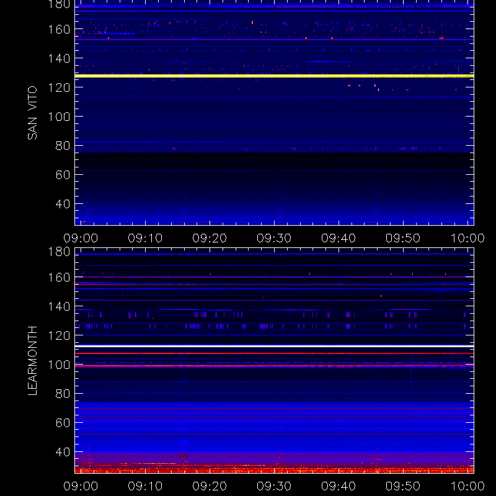The width and height of the screenshot is (496, 496).
Task: Click 09:20 time label under San Vito plot
Action: coord(210,238)
